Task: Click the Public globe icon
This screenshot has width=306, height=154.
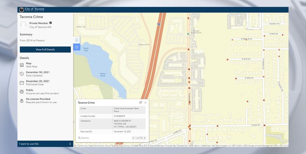Action: point(22,92)
